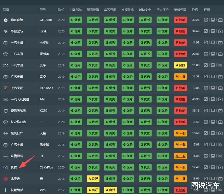Click the brand name 豪情领克
Viewport: 224px width, 194px height.
click(x=17, y=156)
